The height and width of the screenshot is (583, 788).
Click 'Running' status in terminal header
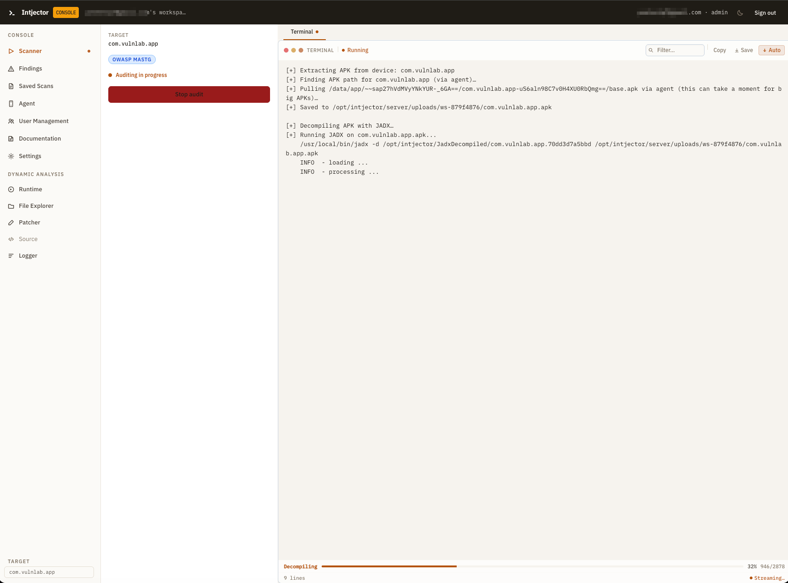358,50
